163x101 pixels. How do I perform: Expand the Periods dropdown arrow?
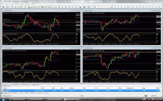pyautogui.click(x=86, y=7)
